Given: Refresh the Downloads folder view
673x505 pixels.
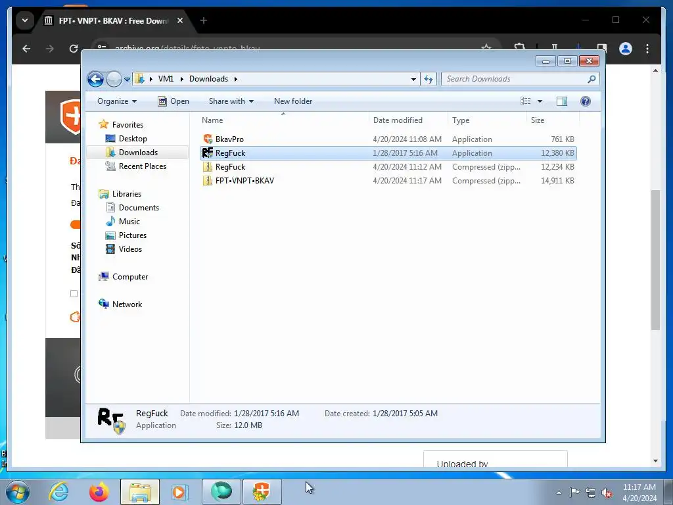Looking at the screenshot, I should click(429, 79).
